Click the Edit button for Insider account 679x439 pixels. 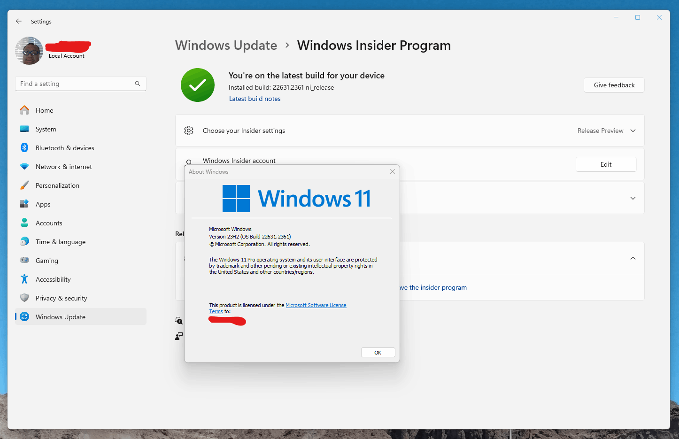(606, 164)
